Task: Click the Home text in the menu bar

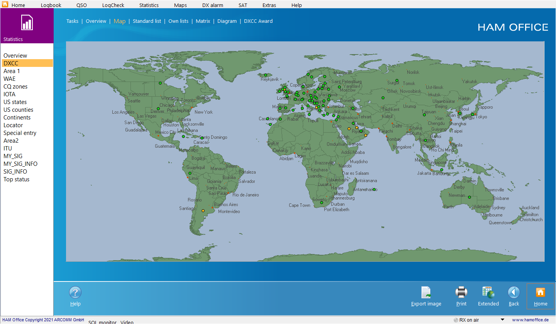Action: (18, 5)
